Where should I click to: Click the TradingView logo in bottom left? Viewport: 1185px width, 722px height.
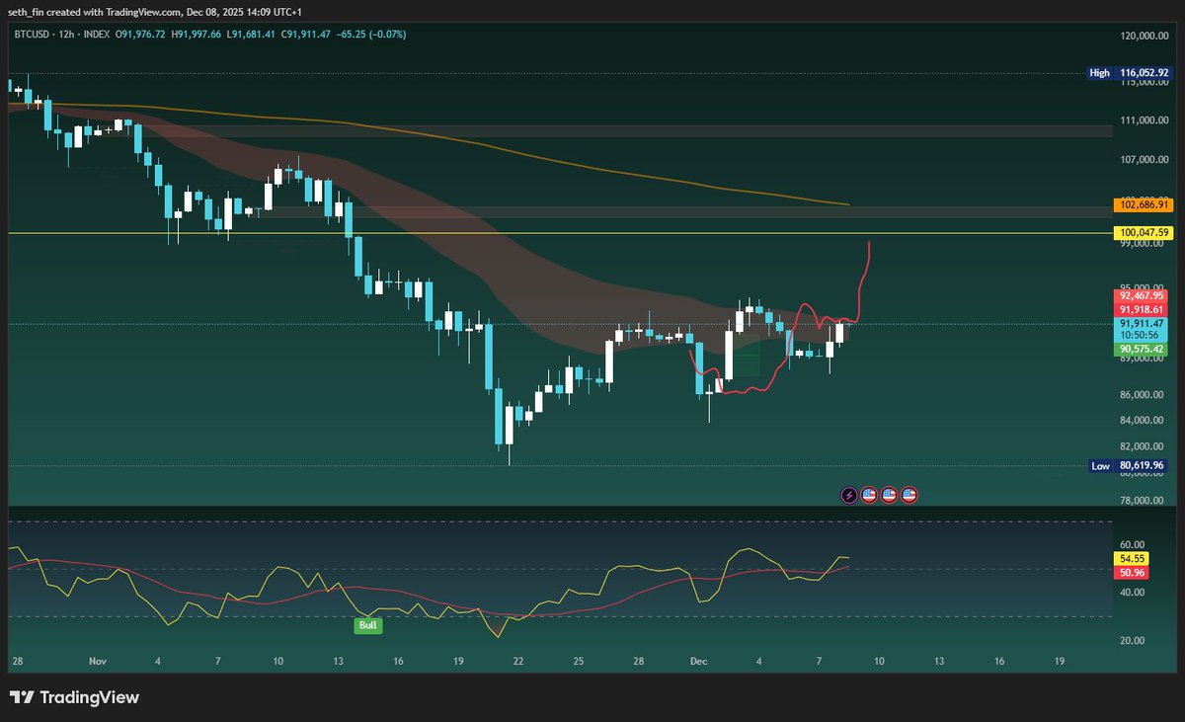tap(74, 696)
